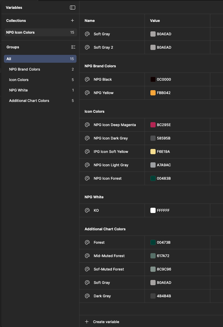Screen dimensions: 223x327
Task: Select the NPG Icon Forest name
Action: [x=107, y=178]
